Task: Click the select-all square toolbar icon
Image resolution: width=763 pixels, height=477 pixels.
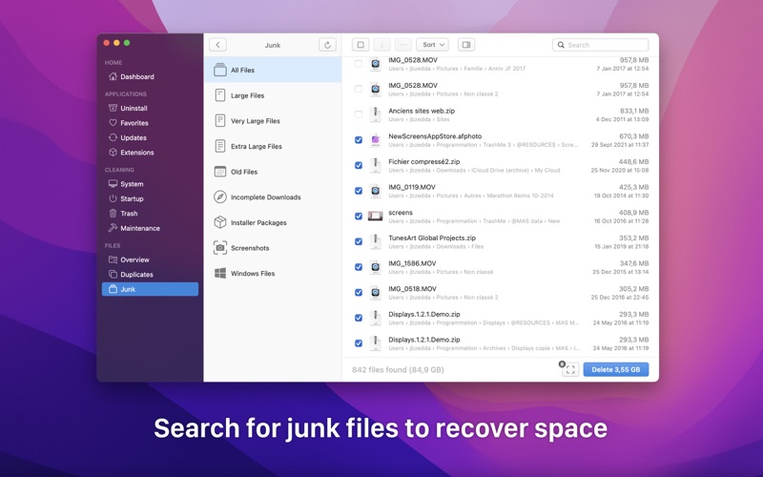Action: click(360, 45)
